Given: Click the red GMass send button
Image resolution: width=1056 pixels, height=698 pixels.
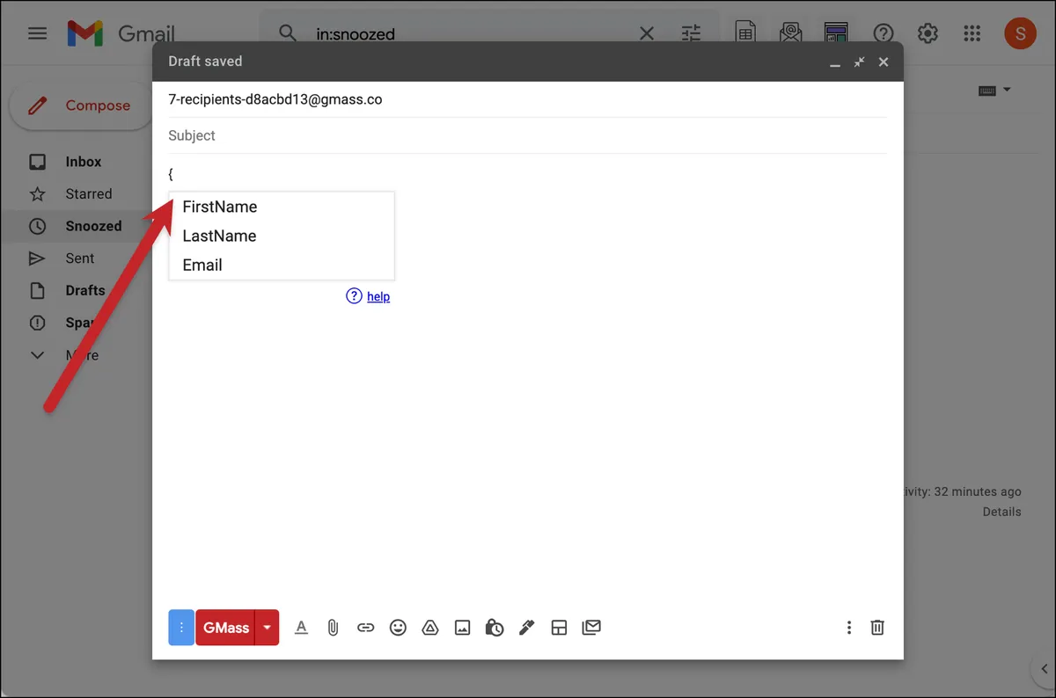Looking at the screenshot, I should 225,628.
